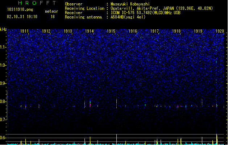Viewport: 228px width, 145px height.
Task: Click the Receiving antenna label
Action: 83,17
